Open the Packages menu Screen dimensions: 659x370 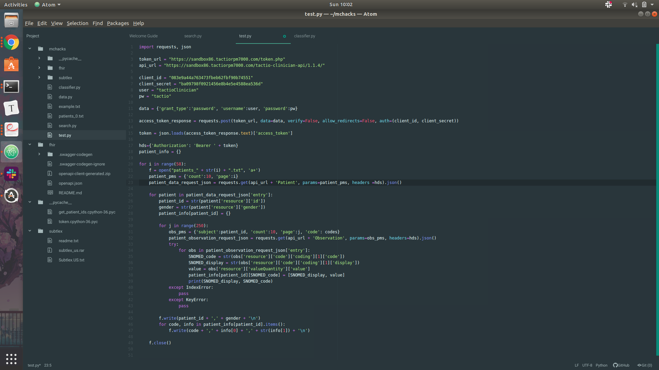point(118,23)
